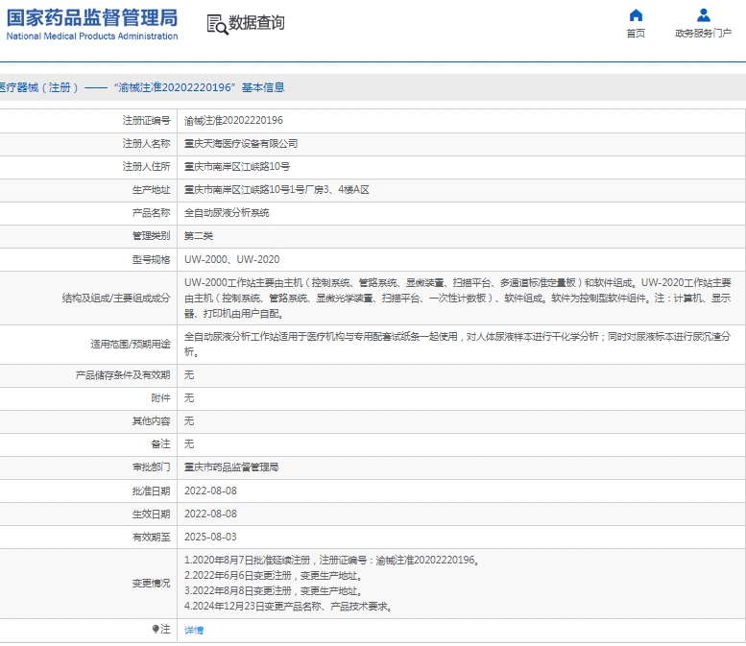Click the 数据查询 heading text

[x=257, y=22]
